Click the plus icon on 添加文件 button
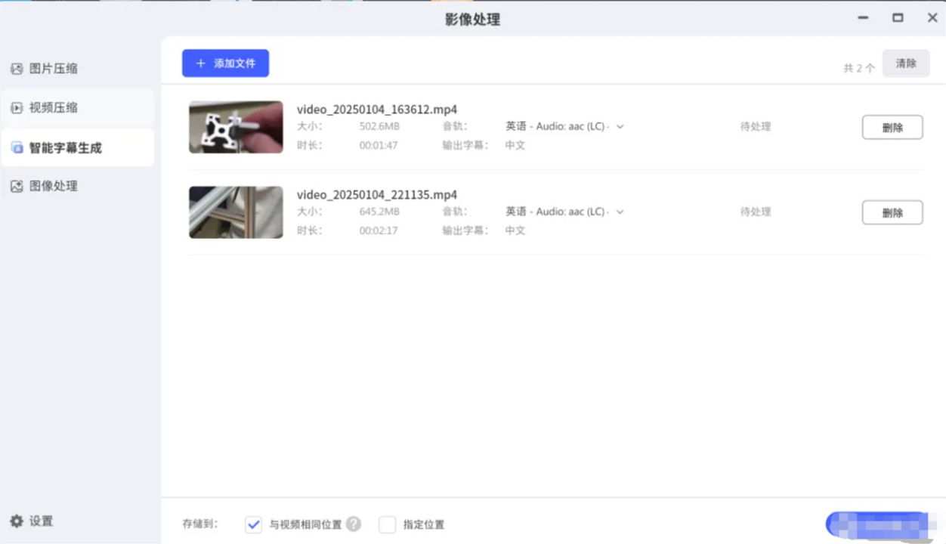 (x=199, y=63)
